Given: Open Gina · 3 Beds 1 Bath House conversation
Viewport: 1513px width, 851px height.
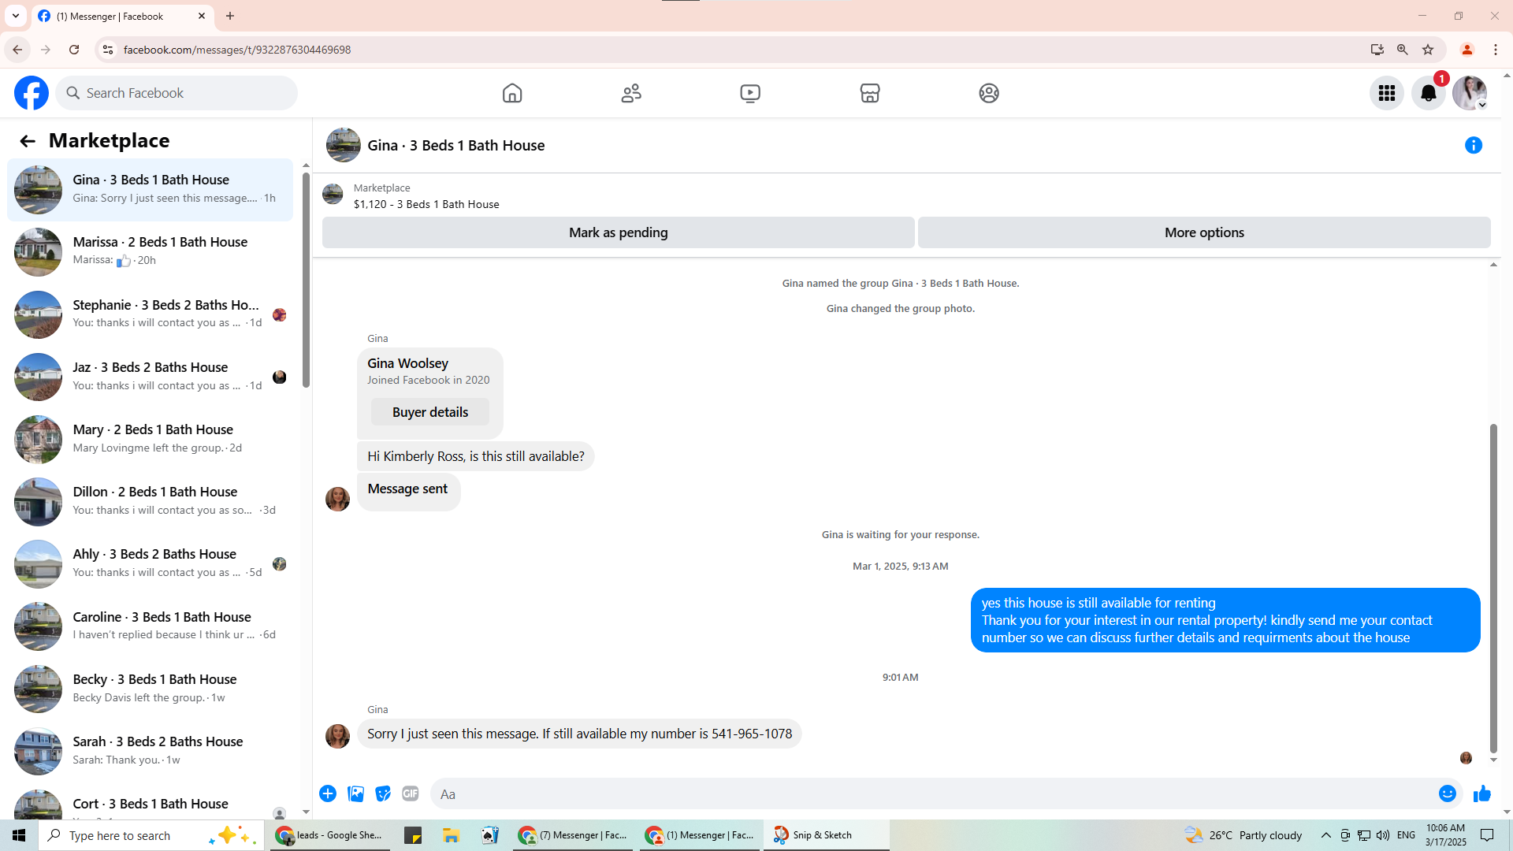Looking at the screenshot, I should coord(150,190).
